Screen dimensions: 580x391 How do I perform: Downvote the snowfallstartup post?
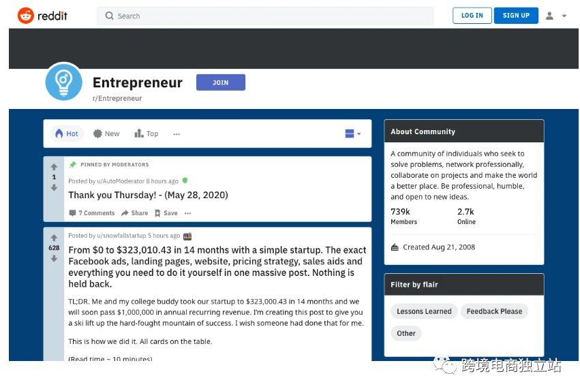(x=54, y=259)
